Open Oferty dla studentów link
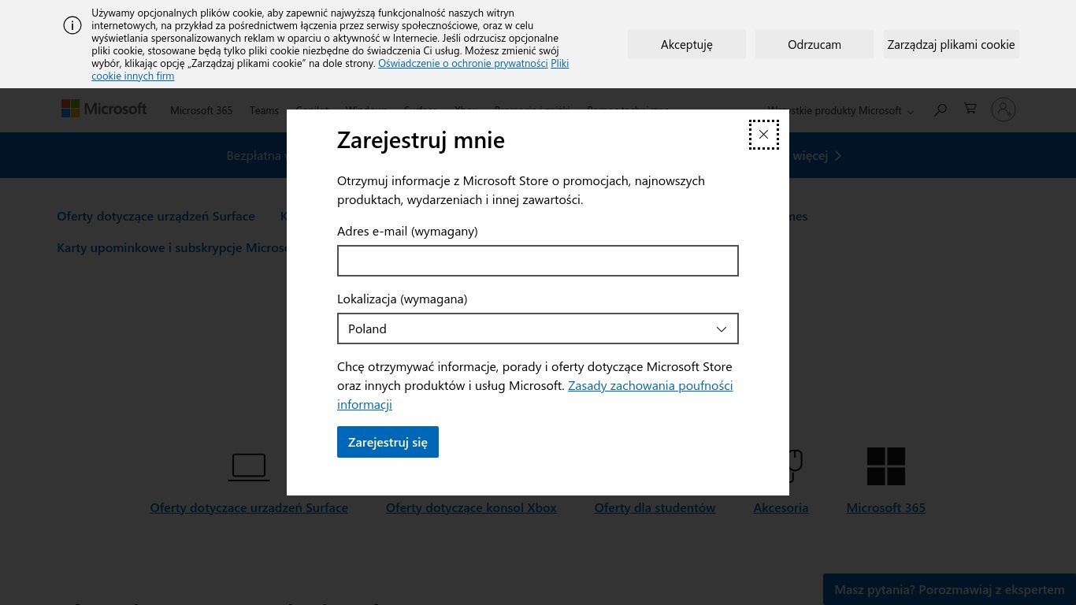This screenshot has width=1076, height=605. pos(655,507)
